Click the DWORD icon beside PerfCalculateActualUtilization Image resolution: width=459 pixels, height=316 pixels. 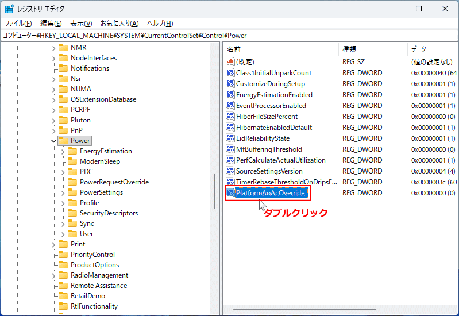click(x=230, y=160)
